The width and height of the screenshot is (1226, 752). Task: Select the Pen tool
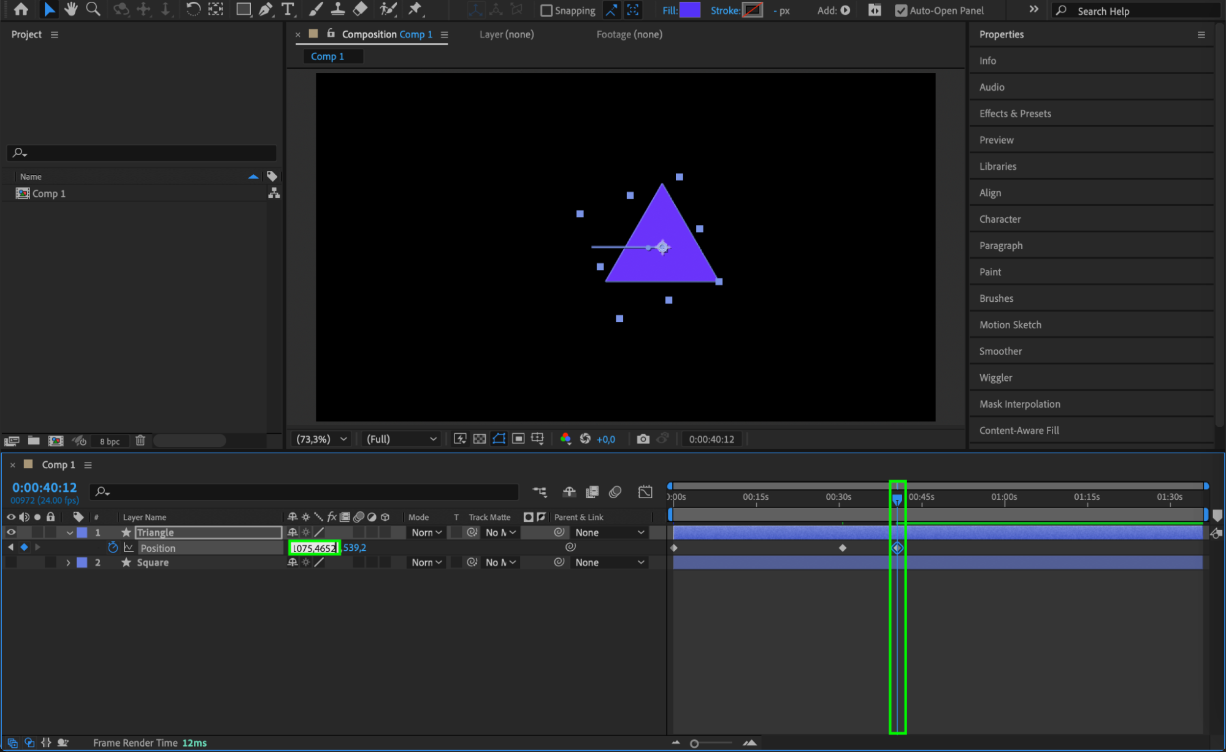(x=266, y=9)
